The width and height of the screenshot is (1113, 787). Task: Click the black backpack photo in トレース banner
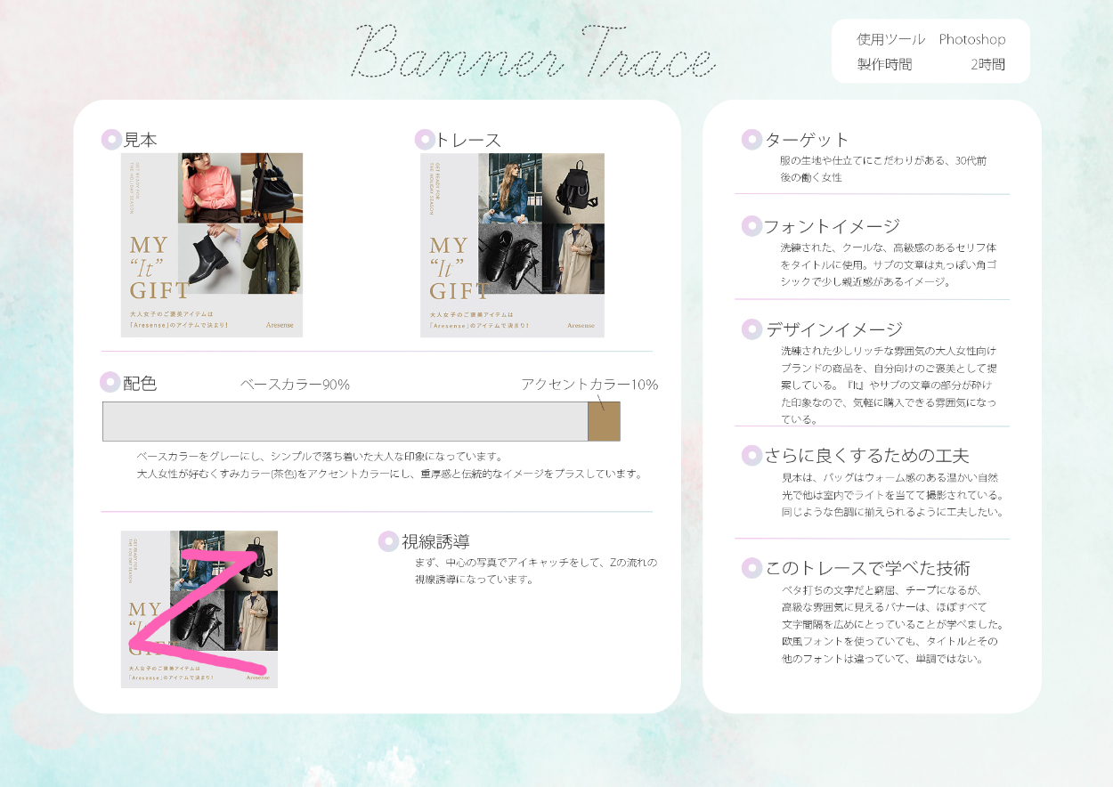(x=573, y=188)
